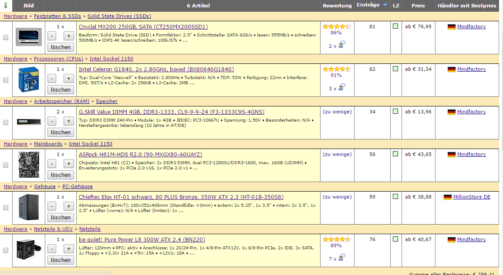This screenshot has width=503, height=275.
Task: Increase quantity of Crucial MX200 SSD
Action: click(x=69, y=36)
